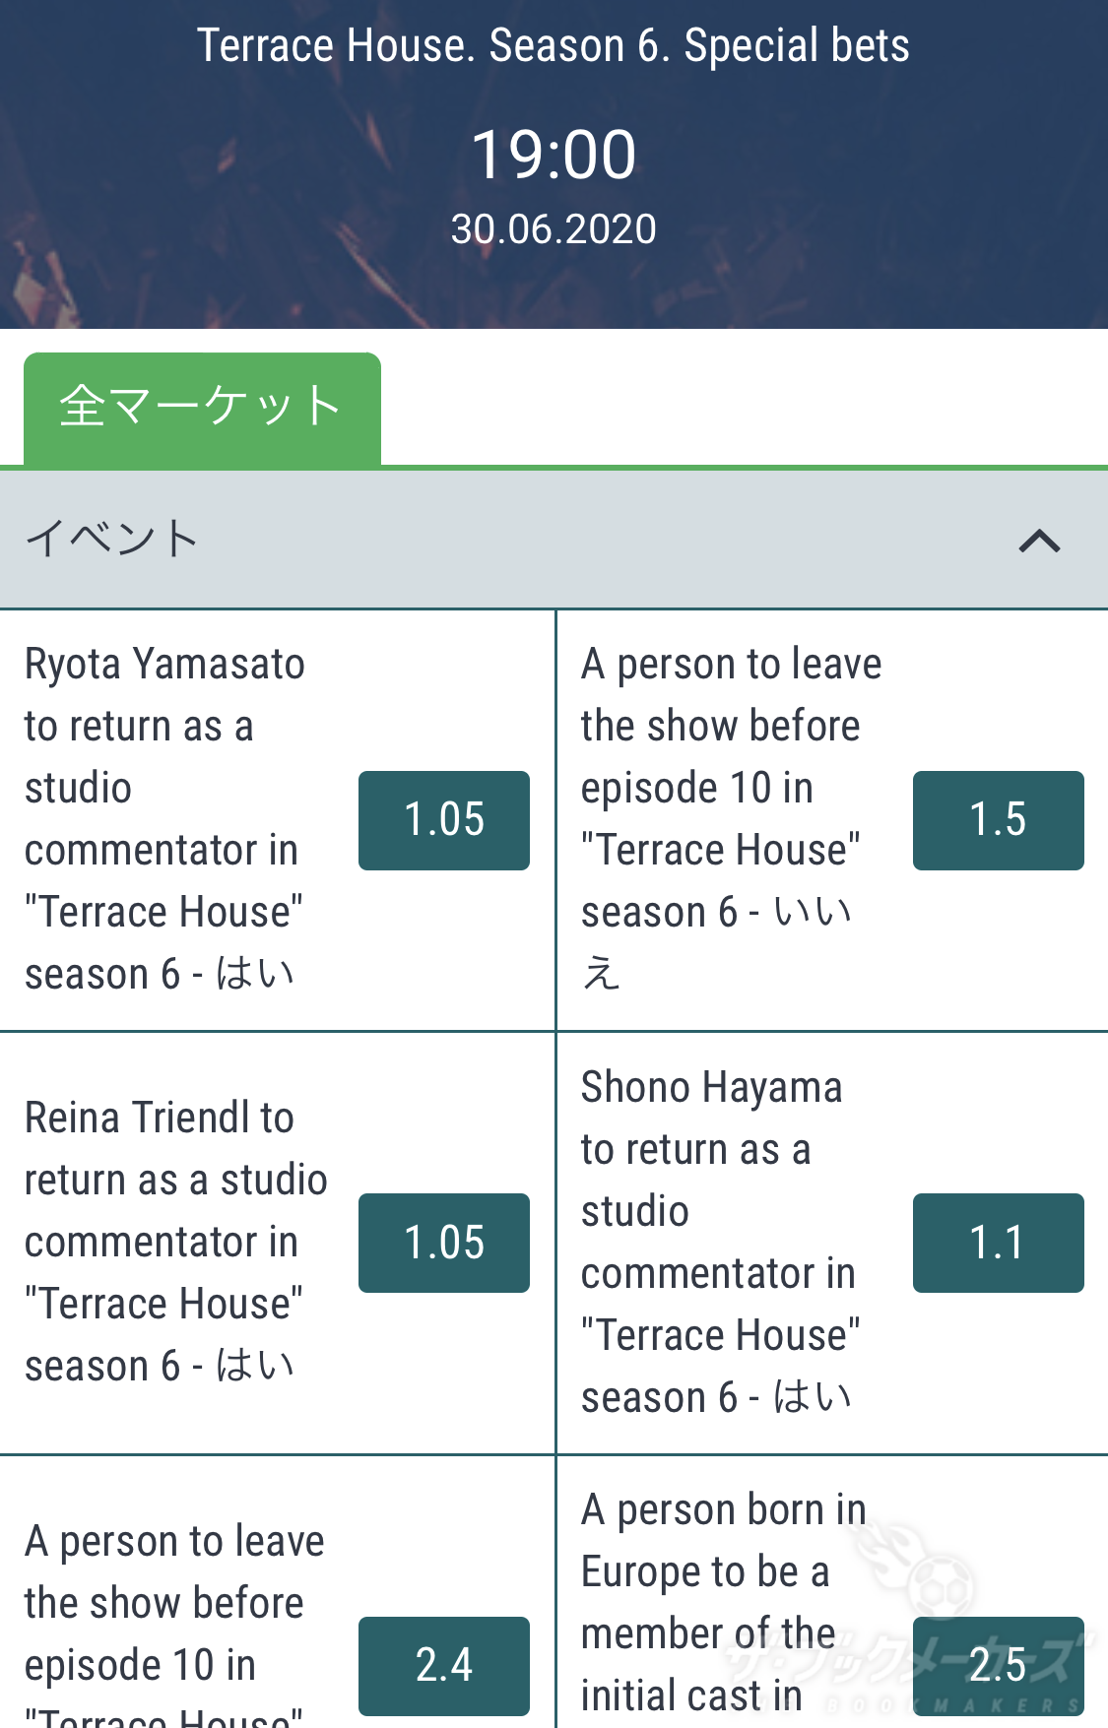Select the 全マーケット tab
The width and height of the screenshot is (1108, 1728).
[x=202, y=408]
